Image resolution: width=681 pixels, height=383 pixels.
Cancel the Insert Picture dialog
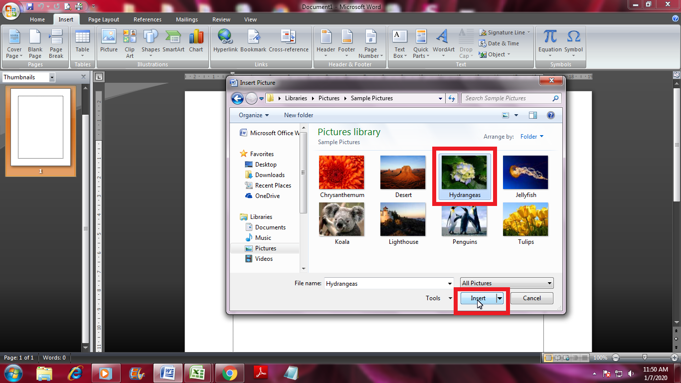click(532, 298)
